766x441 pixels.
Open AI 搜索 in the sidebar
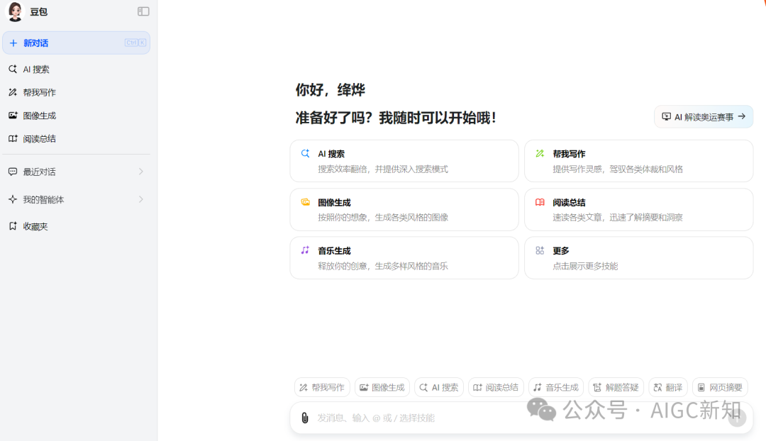(76, 69)
